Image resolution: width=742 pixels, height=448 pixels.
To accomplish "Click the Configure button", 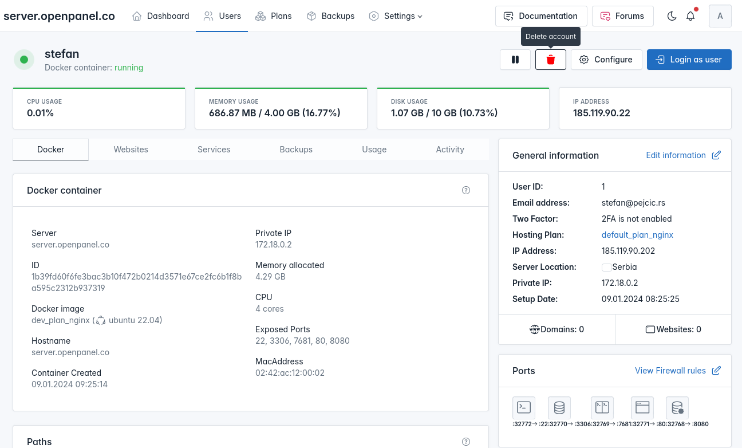I will click(606, 60).
